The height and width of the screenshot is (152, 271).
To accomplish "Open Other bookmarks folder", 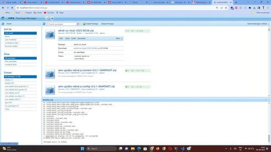I will point(261,13).
